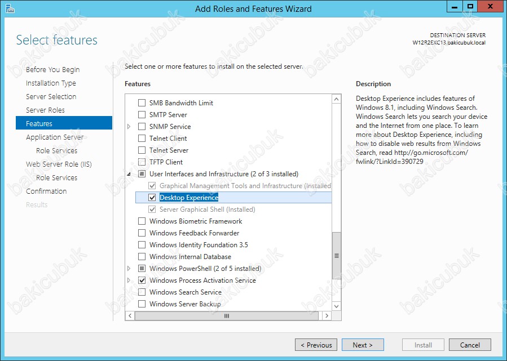Uncheck Windows Process Activation Service
Image resolution: width=507 pixels, height=361 pixels.
(142, 280)
